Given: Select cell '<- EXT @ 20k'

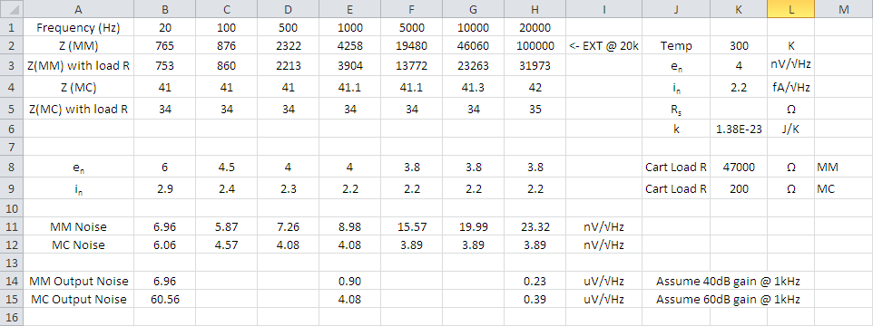Looking at the screenshot, I should (603, 46).
